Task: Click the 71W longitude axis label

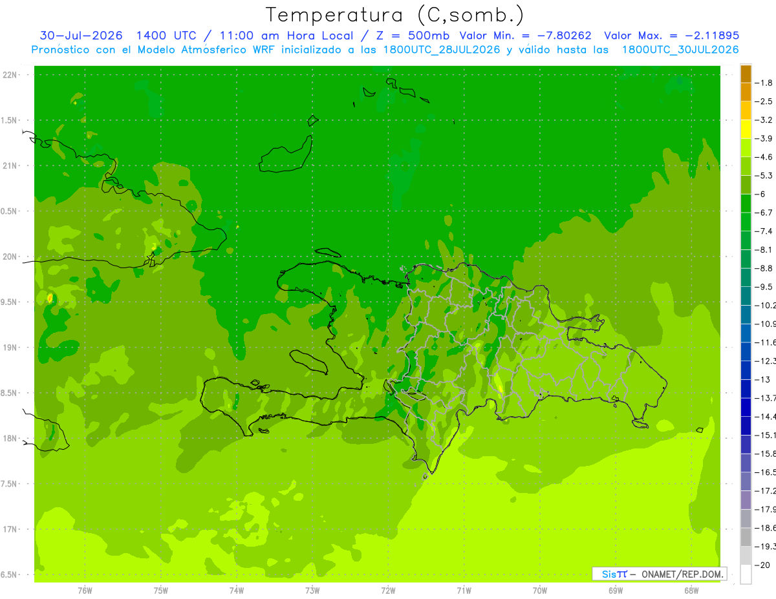Action: click(x=464, y=590)
